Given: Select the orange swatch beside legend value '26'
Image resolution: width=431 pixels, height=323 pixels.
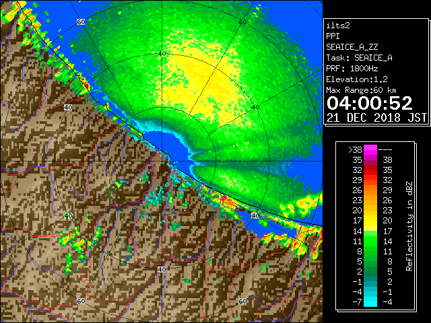Looking at the screenshot, I should click(x=370, y=190).
